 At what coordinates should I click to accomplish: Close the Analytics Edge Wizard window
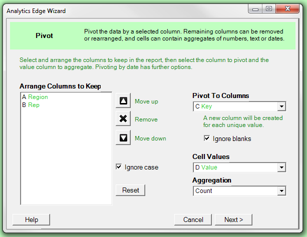(x=287, y=9)
